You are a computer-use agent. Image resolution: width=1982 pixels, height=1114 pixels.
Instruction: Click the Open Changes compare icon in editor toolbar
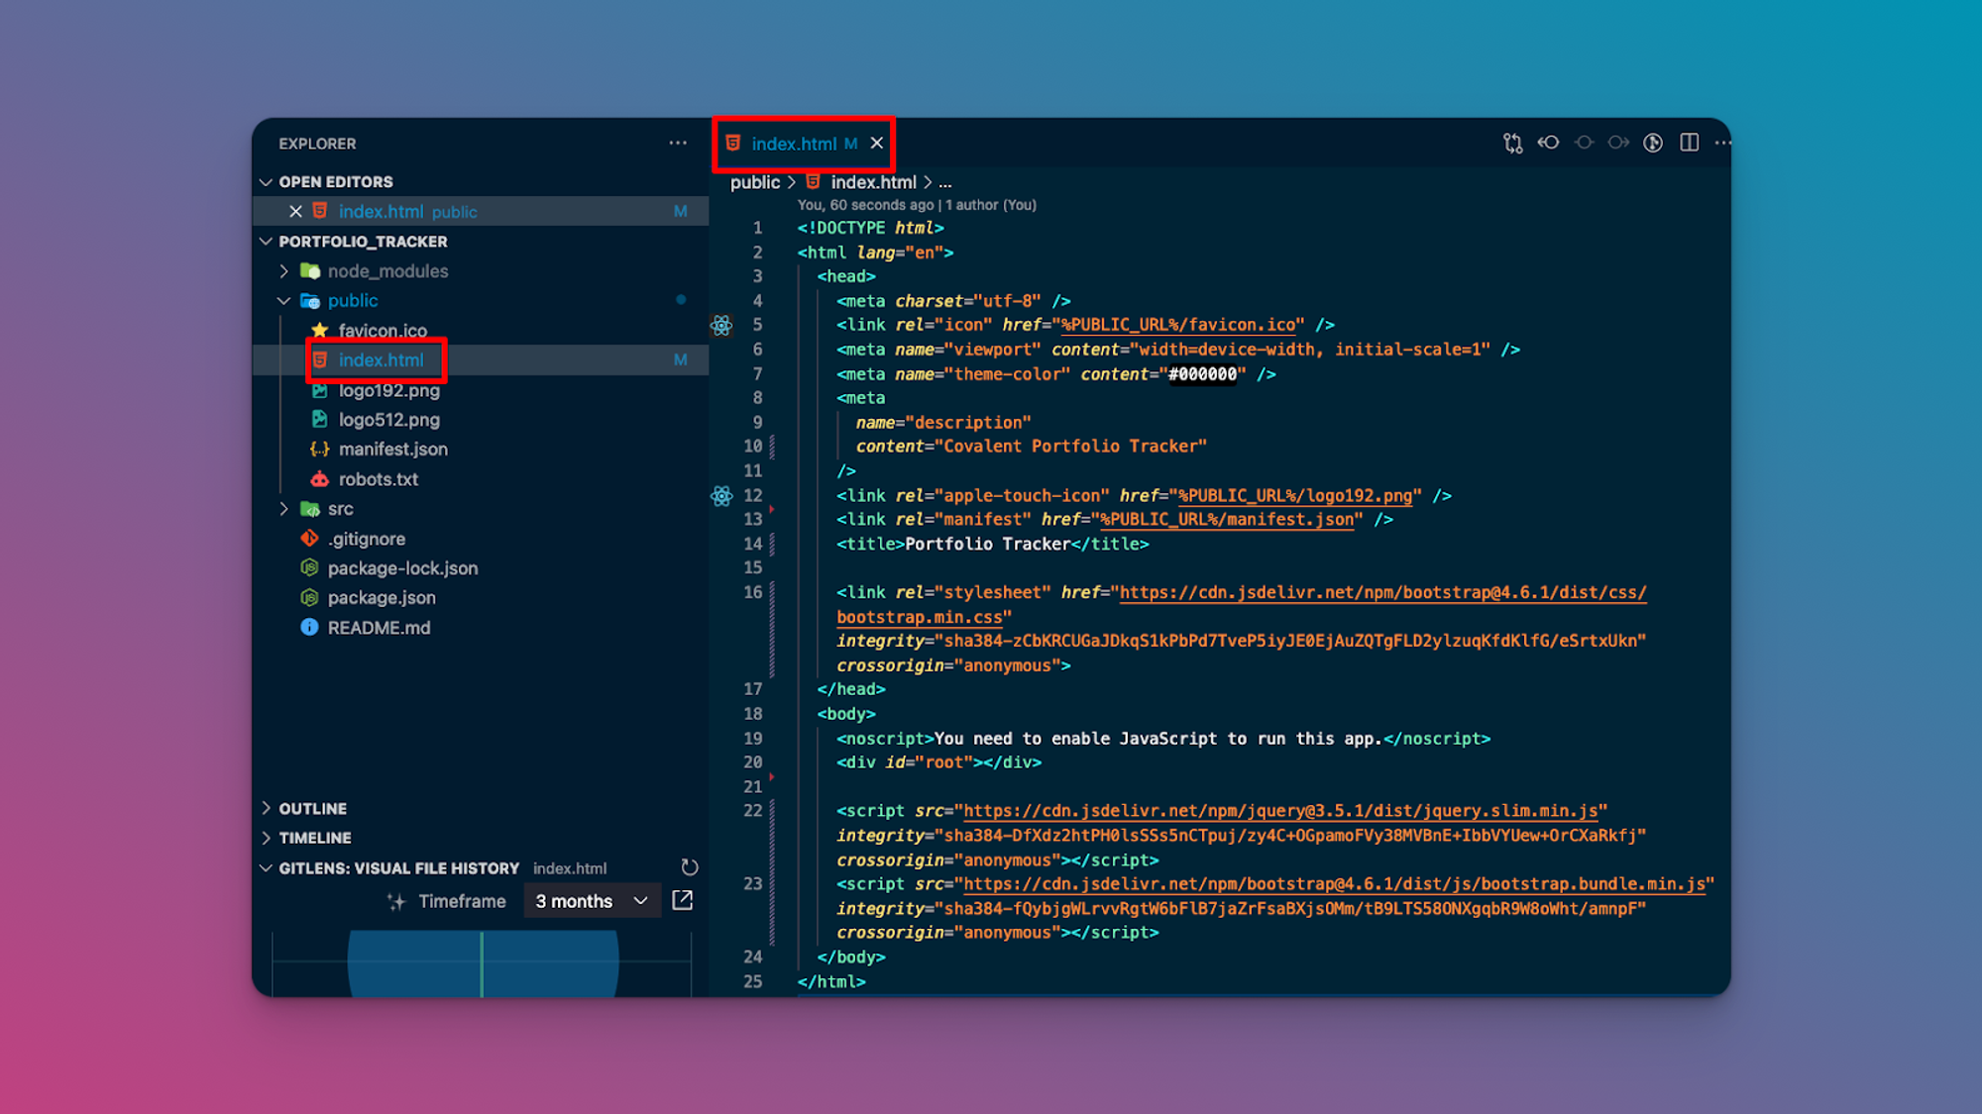1512,144
